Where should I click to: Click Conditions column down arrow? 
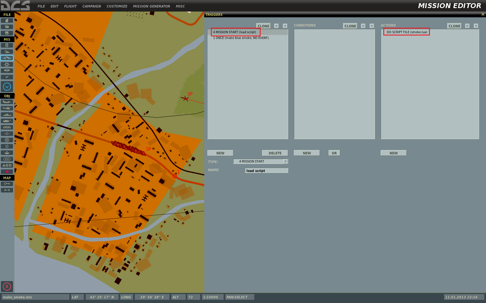[372, 26]
